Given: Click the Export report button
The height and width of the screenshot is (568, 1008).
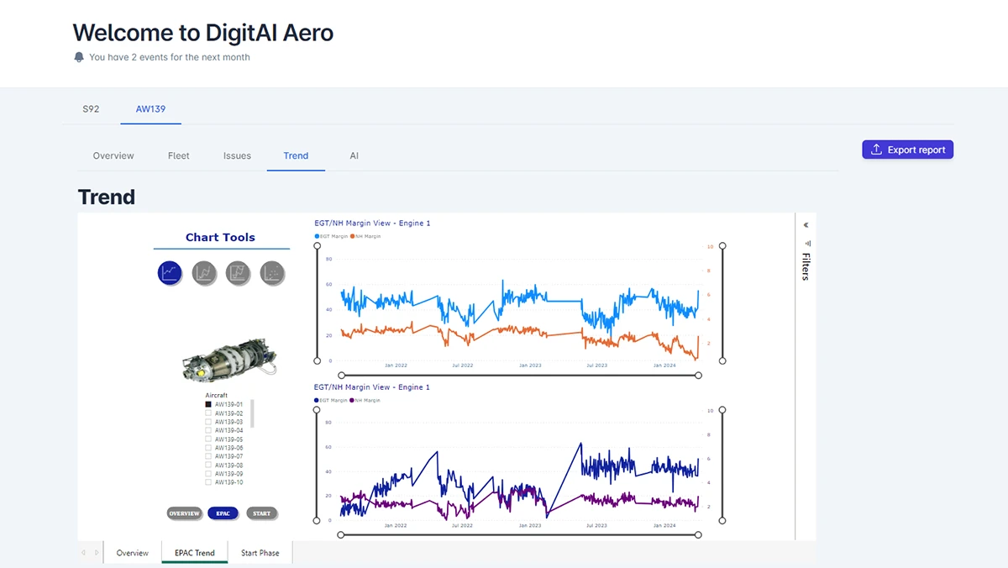Looking at the screenshot, I should (x=907, y=150).
